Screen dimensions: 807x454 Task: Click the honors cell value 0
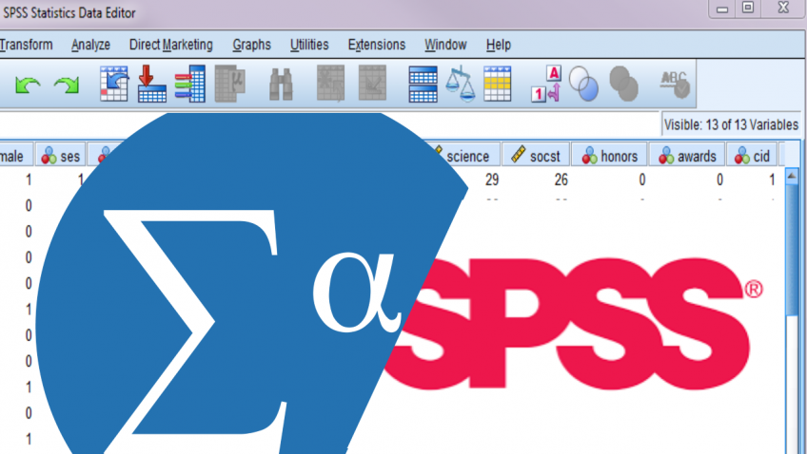click(642, 180)
